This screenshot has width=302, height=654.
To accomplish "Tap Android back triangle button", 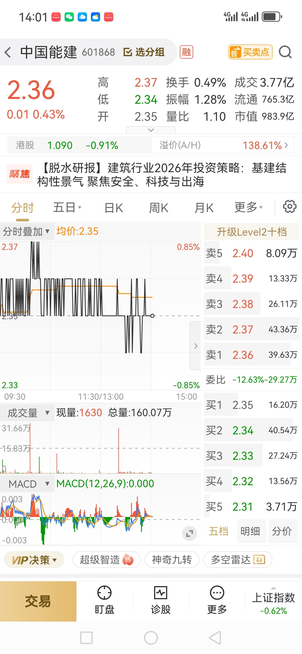I will coord(215,638).
